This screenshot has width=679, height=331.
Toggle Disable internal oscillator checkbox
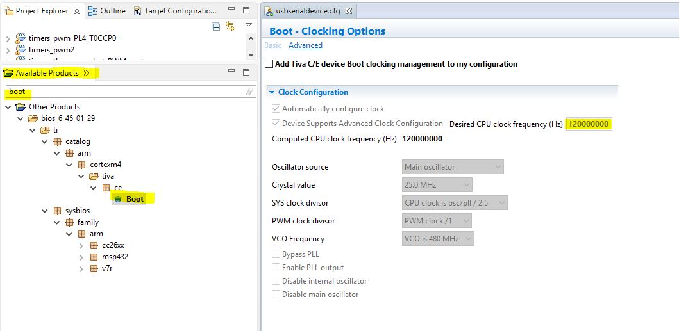(x=276, y=281)
